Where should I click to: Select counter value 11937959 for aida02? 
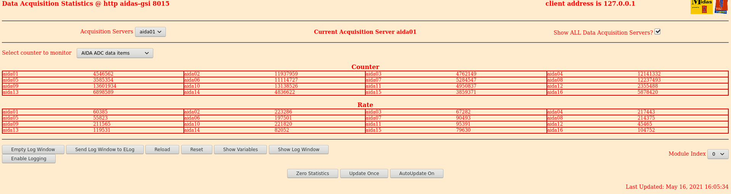point(286,74)
